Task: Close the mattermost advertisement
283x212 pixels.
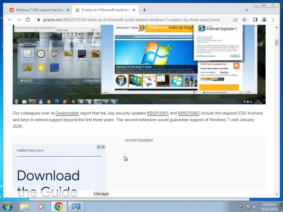Action: pyautogui.click(x=103, y=147)
